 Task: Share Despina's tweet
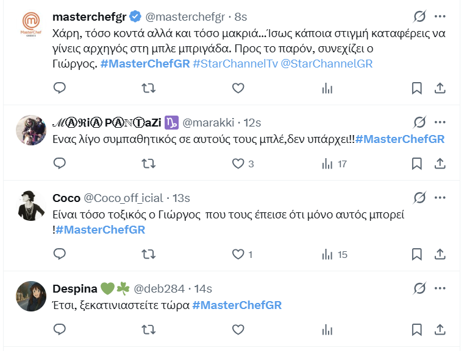(x=439, y=329)
